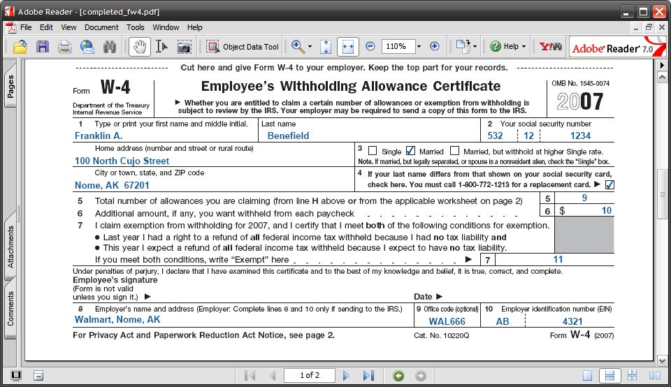This screenshot has width=671, height=387.
Task: Go to the next page
Action: 346,375
